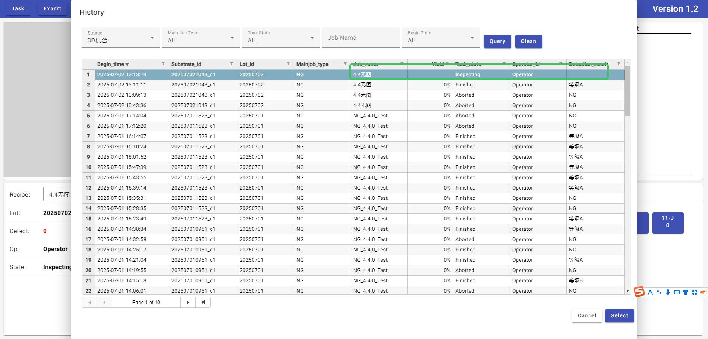This screenshot has width=708, height=339.
Task: Open filter for Mainjob_type column
Action: (345, 64)
